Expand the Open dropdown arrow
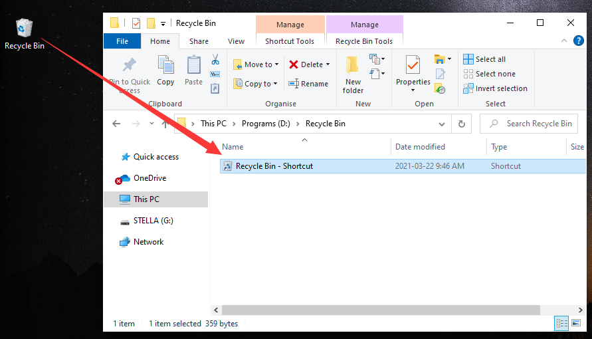This screenshot has width=592, height=339. point(449,59)
